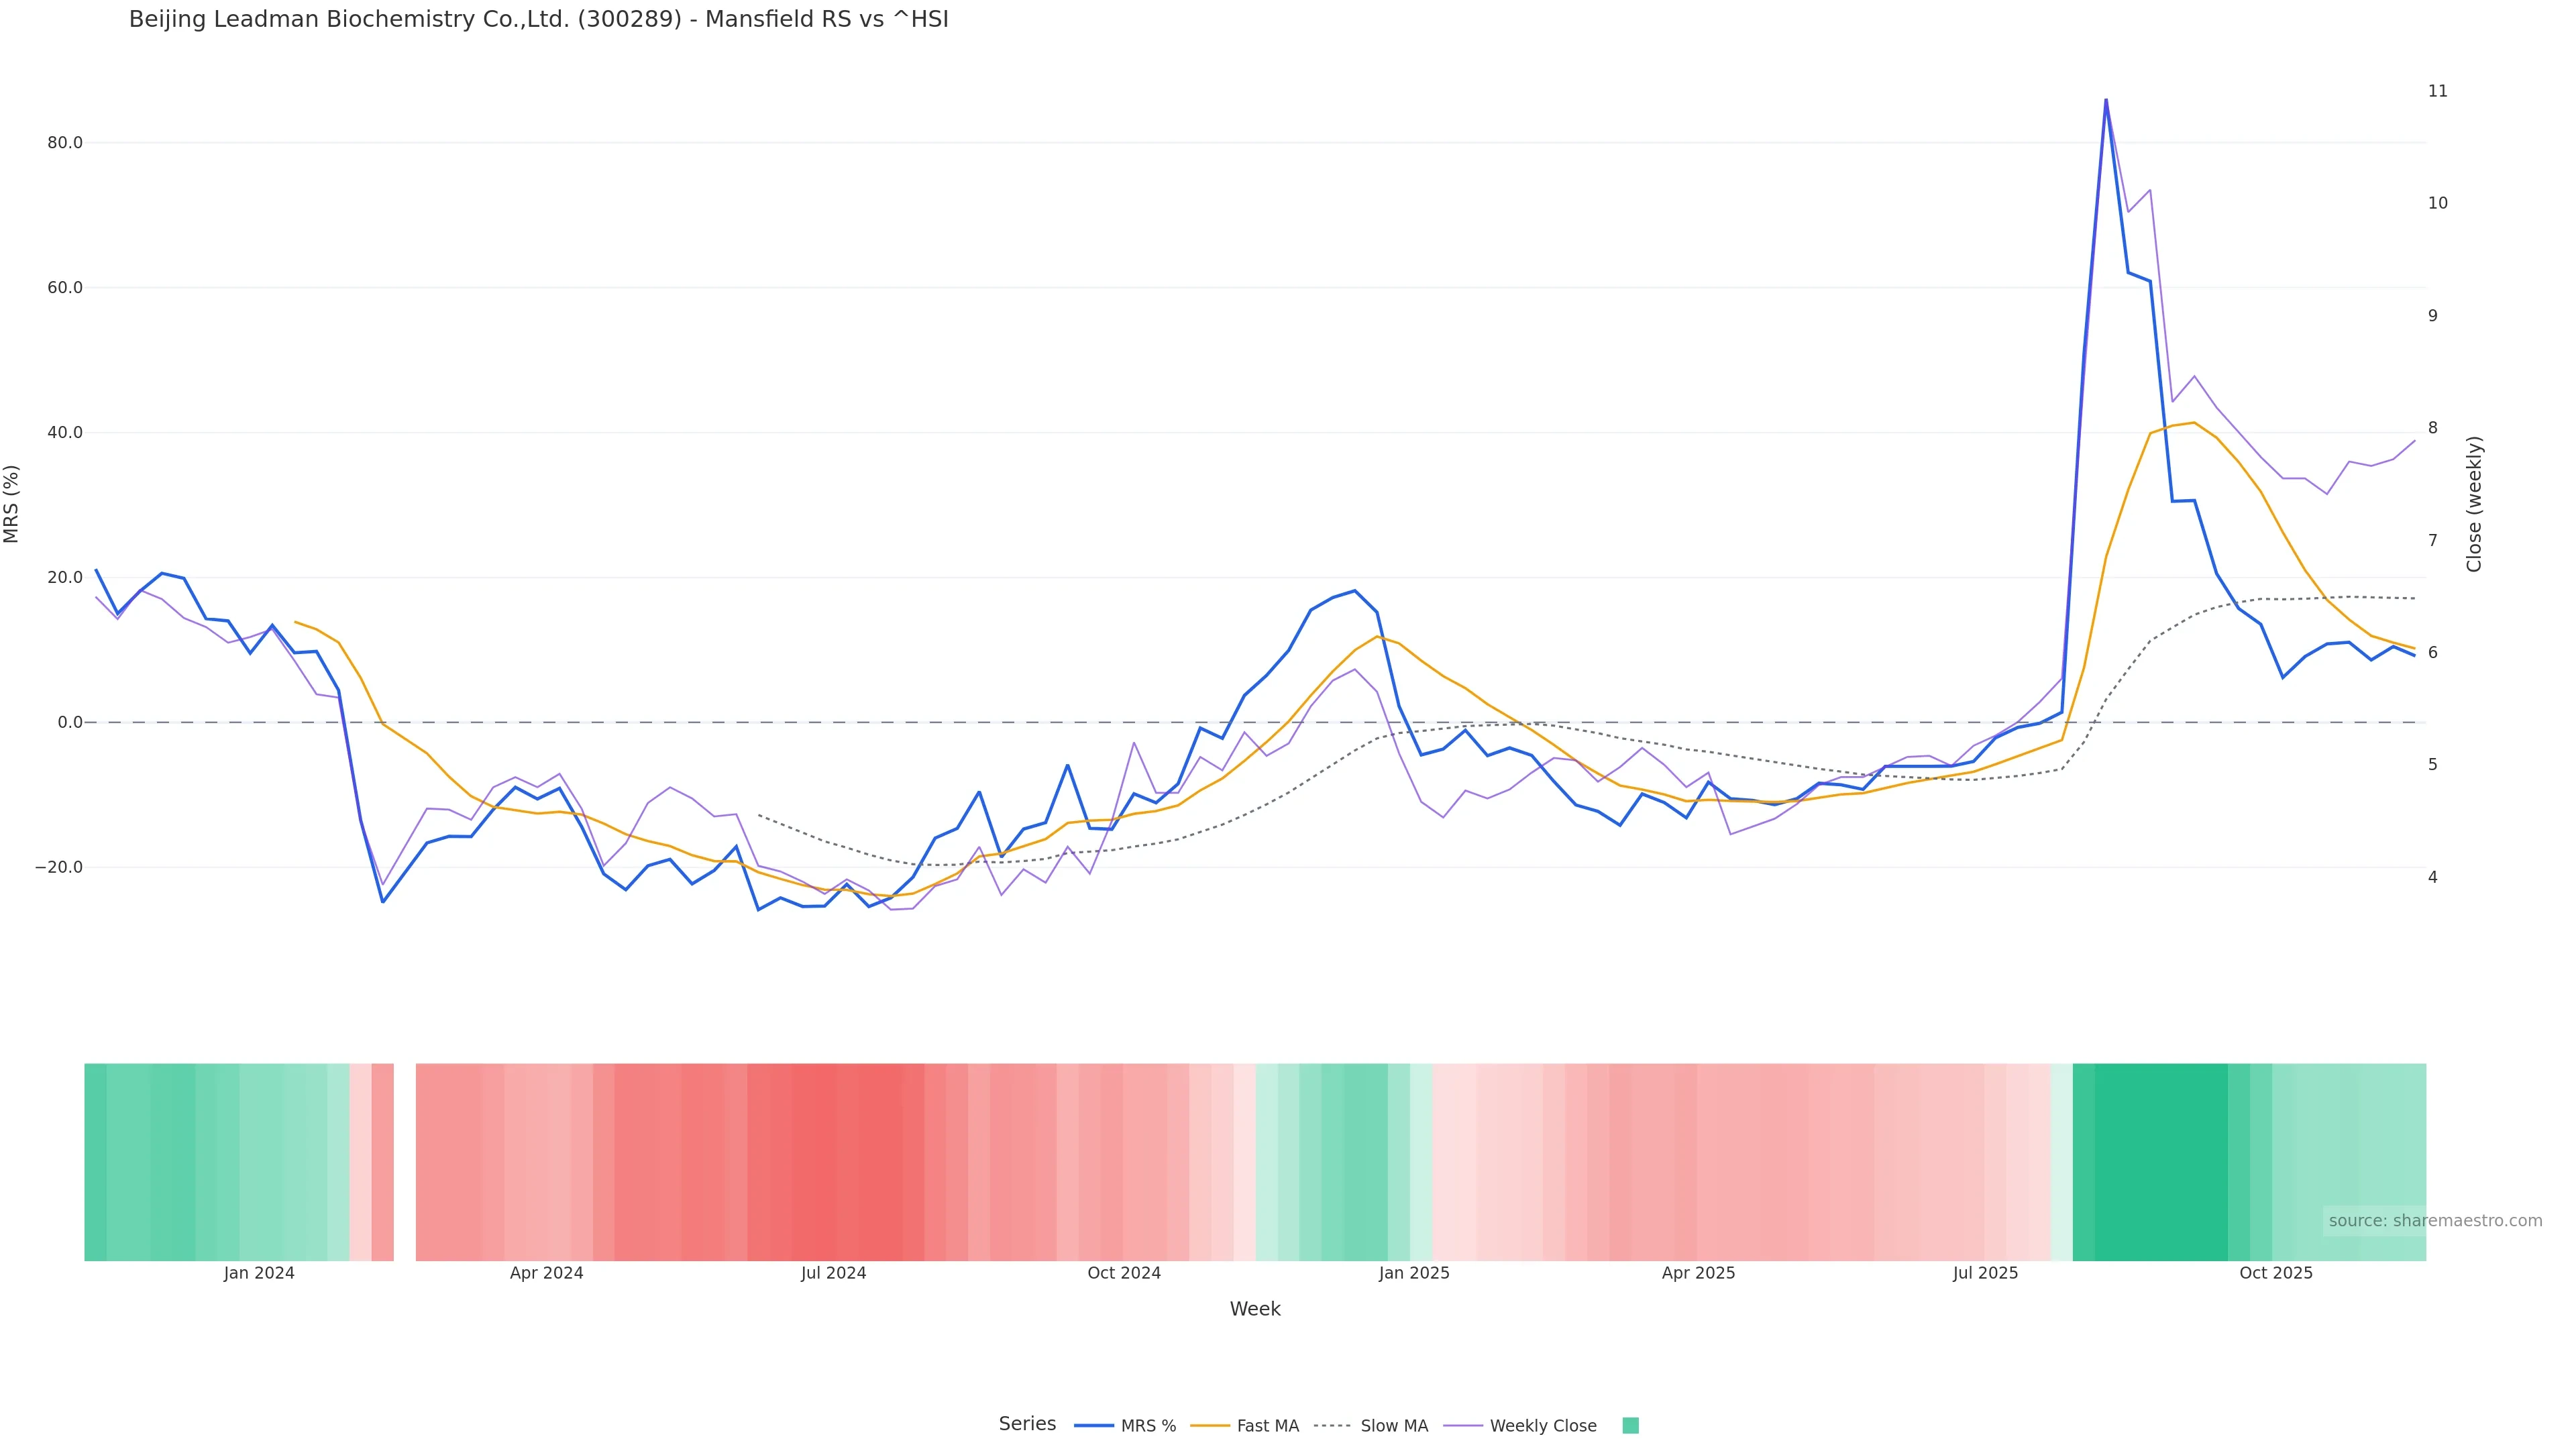Click the Jan 2025 x-axis tick label
Viewport: 2576px width, 1449px height.
(x=1413, y=1274)
